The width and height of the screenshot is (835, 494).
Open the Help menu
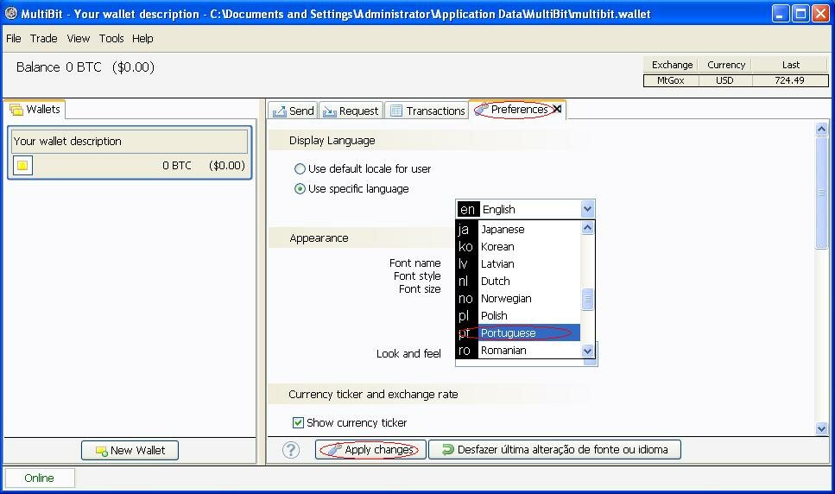pyautogui.click(x=142, y=38)
